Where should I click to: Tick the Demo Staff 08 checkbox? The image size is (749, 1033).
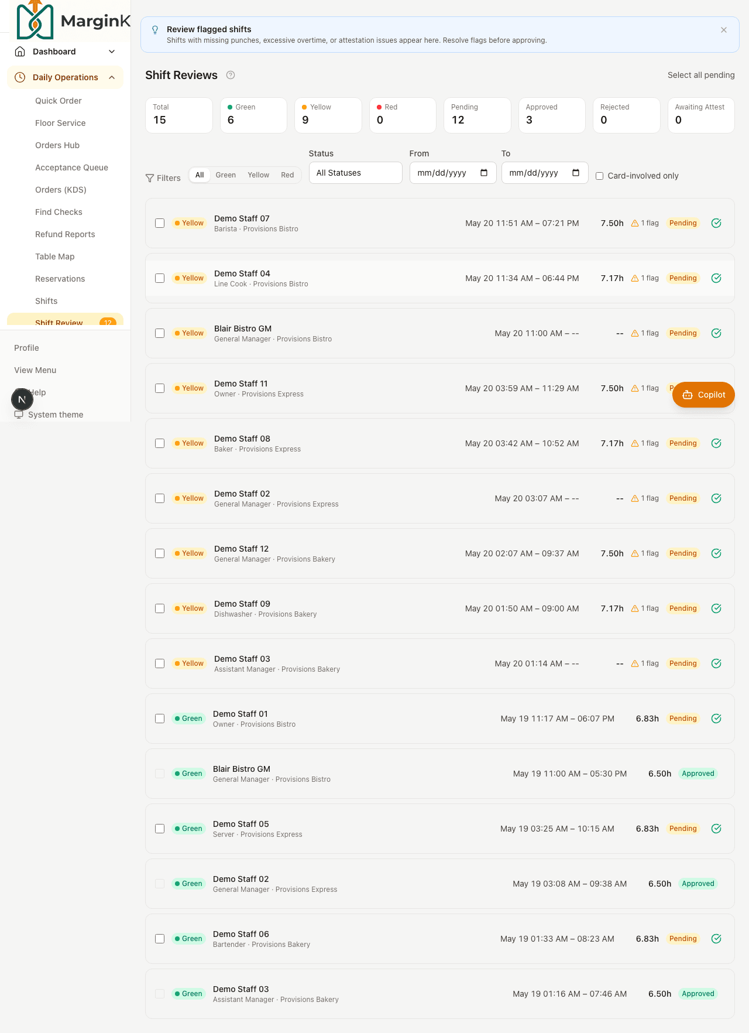(160, 443)
